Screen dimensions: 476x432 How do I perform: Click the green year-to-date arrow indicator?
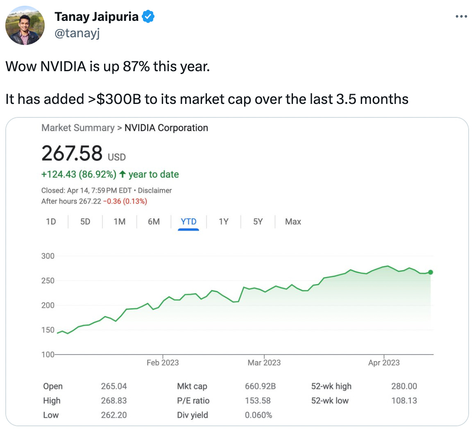[x=122, y=174]
